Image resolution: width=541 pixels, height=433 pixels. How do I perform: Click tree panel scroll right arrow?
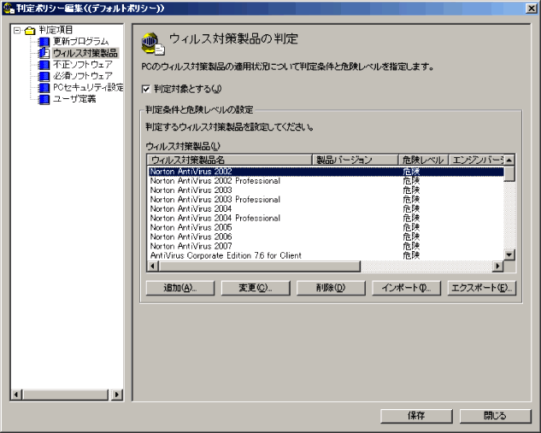click(117, 395)
